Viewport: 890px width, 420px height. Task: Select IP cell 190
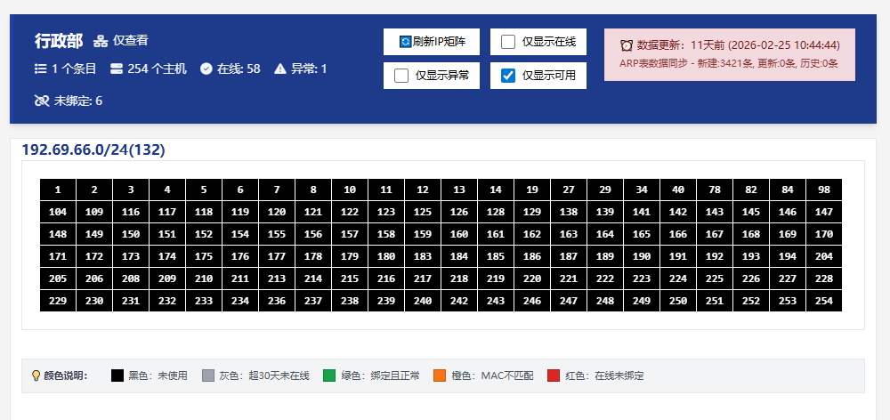642,256
